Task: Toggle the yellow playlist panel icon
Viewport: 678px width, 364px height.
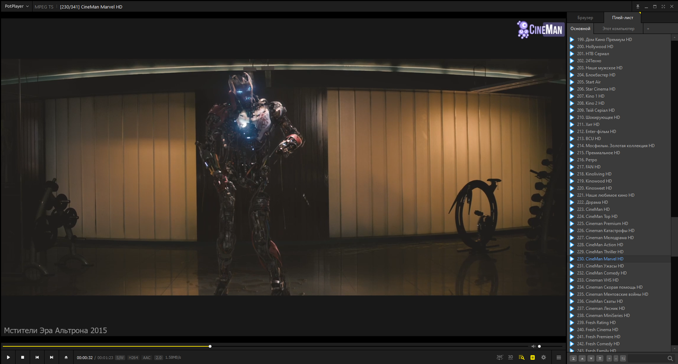Action: (532, 358)
